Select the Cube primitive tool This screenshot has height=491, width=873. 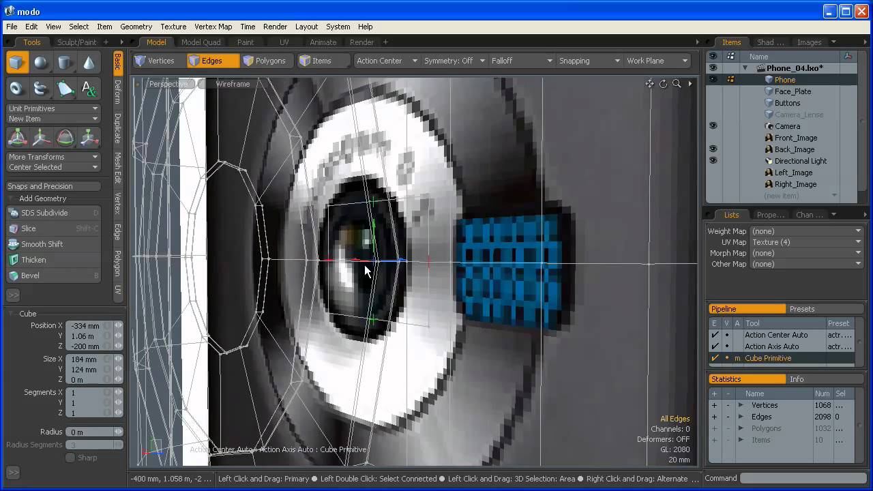pyautogui.click(x=18, y=63)
